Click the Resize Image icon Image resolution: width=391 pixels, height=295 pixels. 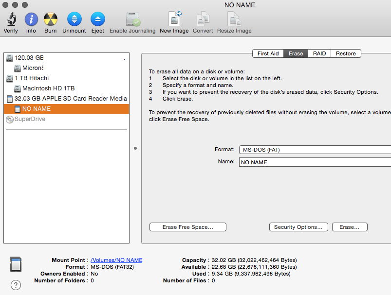coord(234,19)
